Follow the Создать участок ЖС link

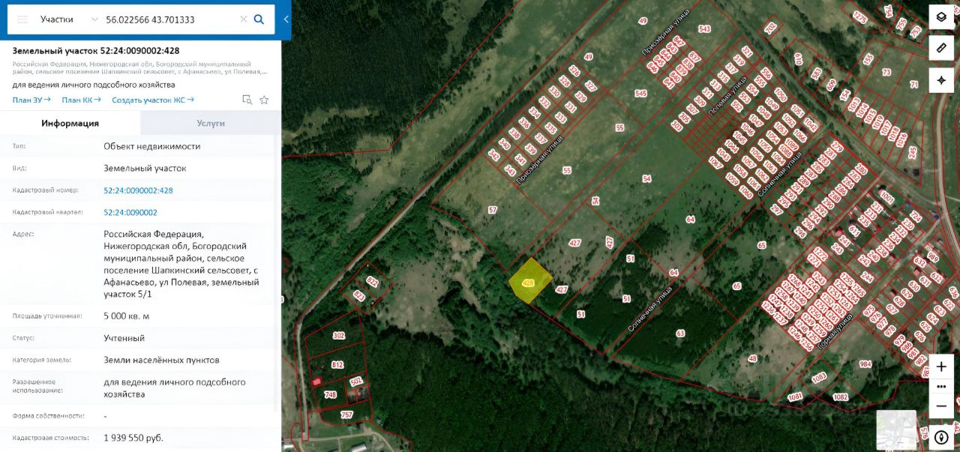pyautogui.click(x=153, y=100)
